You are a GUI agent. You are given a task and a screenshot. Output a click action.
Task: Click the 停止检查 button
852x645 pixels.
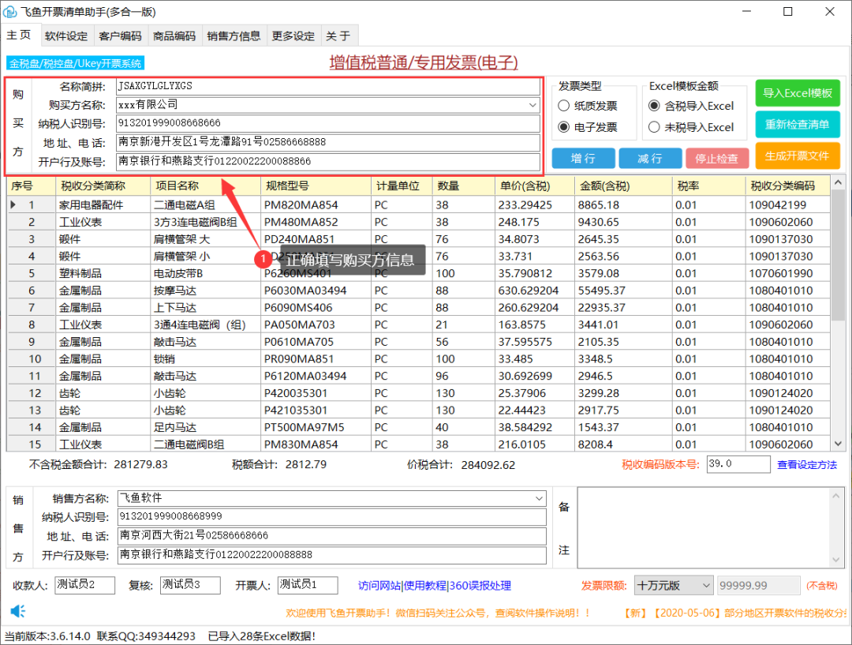click(x=716, y=158)
